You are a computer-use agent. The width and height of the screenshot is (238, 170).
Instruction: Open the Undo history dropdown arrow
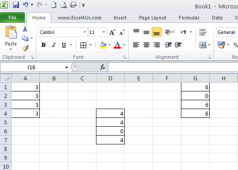pyautogui.click(x=32, y=5)
